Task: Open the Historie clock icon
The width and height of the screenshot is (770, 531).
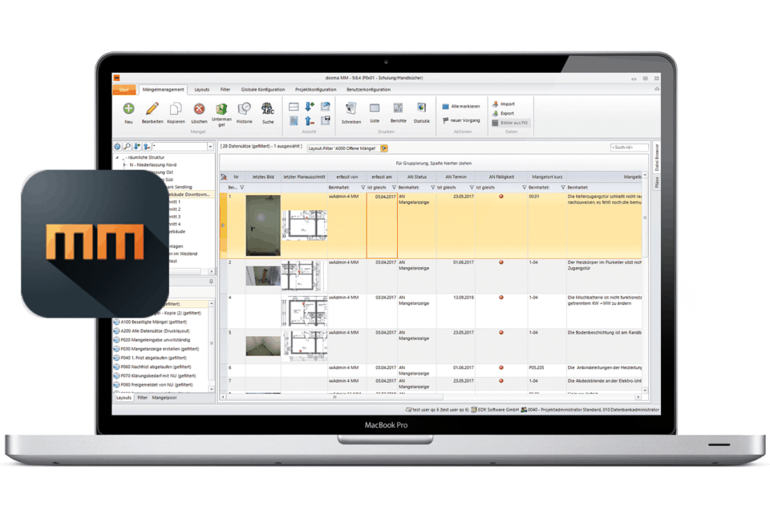Action: (244, 108)
